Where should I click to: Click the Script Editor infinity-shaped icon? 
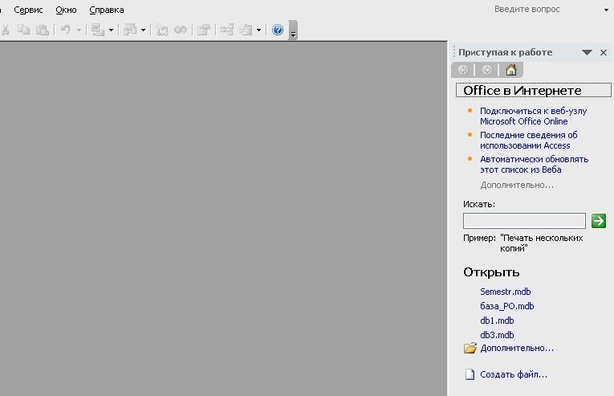[x=181, y=30]
